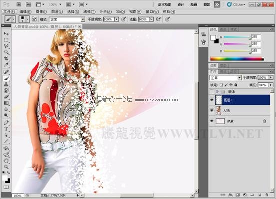This screenshot has width=276, height=199.
Task: Select the Crop tool
Action: click(x=6, y=58)
